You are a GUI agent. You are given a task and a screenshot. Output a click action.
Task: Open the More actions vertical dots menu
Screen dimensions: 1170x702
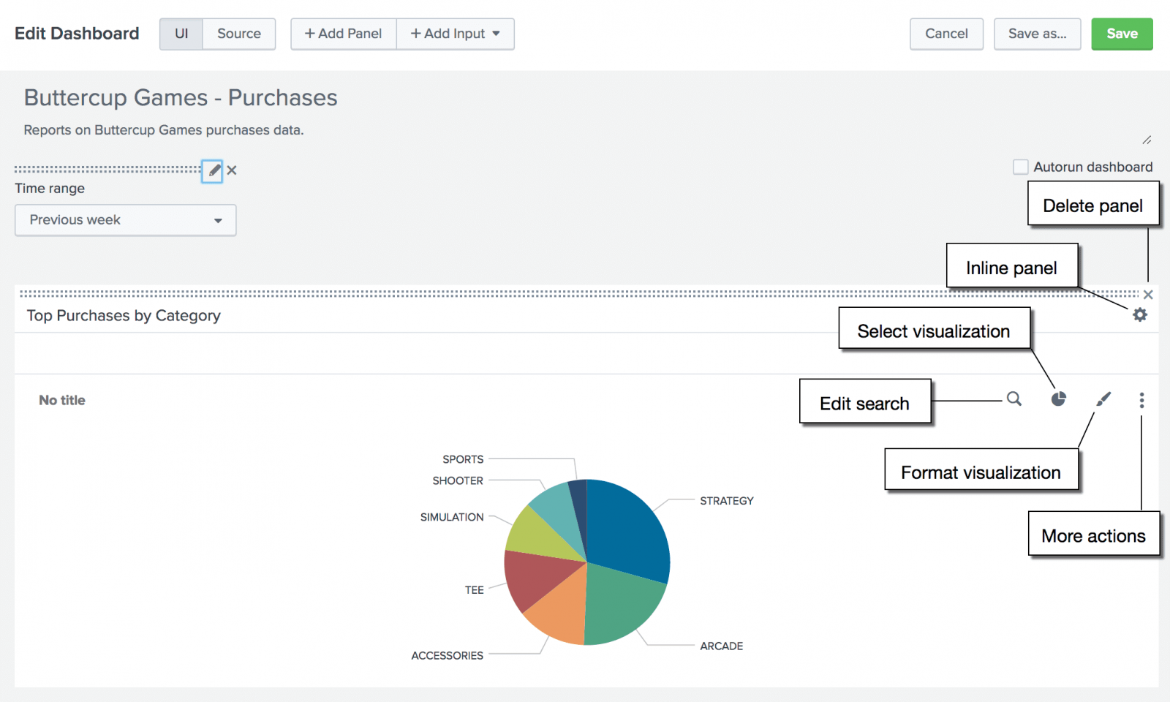tap(1141, 400)
